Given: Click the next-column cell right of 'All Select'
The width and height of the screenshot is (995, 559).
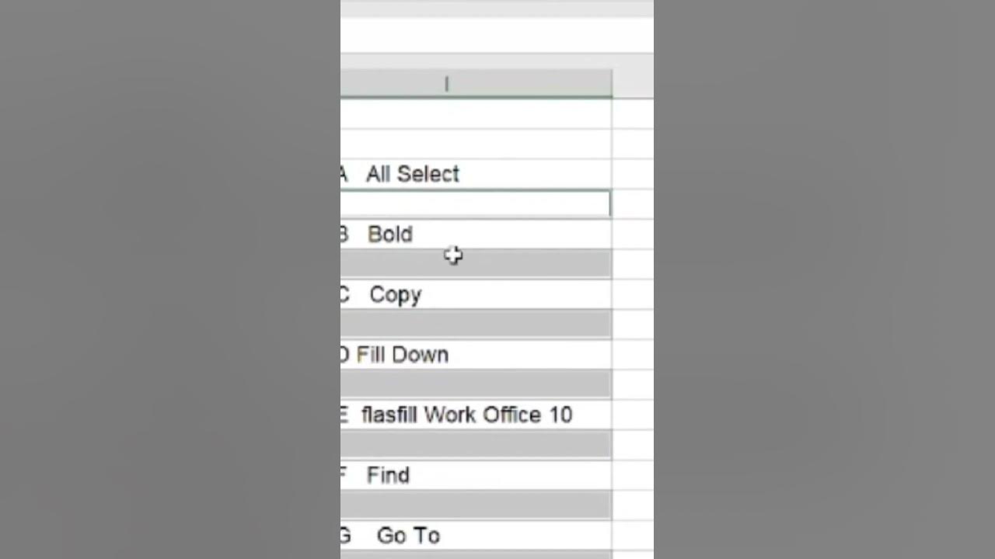Looking at the screenshot, I should [633, 174].
